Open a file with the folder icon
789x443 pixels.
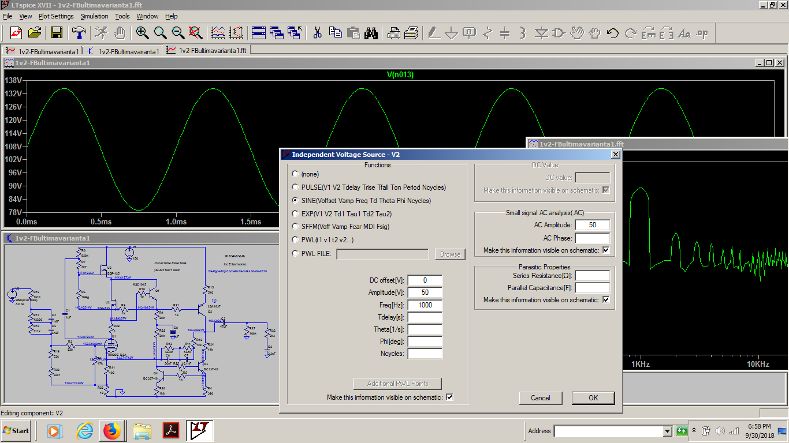click(x=35, y=33)
